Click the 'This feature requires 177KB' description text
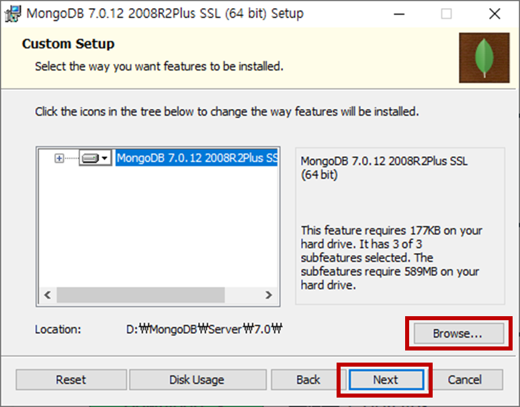Image resolution: width=520 pixels, height=407 pixels. tap(391, 258)
